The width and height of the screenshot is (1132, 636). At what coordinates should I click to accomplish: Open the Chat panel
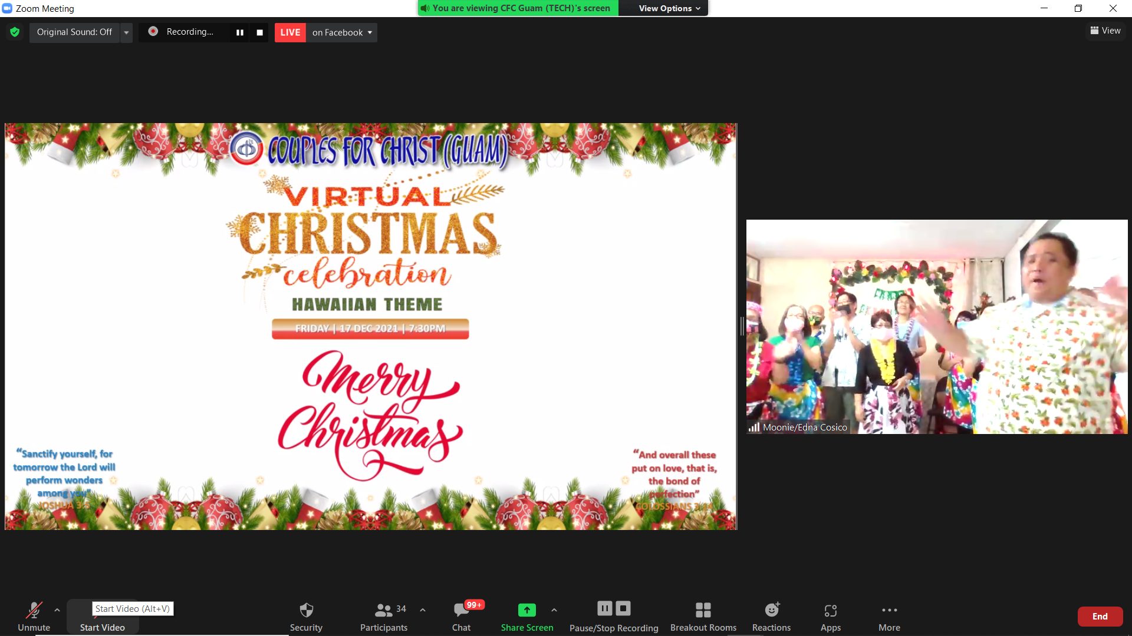pos(461,617)
